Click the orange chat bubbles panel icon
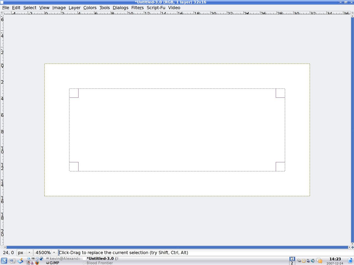 [x=319, y=261]
